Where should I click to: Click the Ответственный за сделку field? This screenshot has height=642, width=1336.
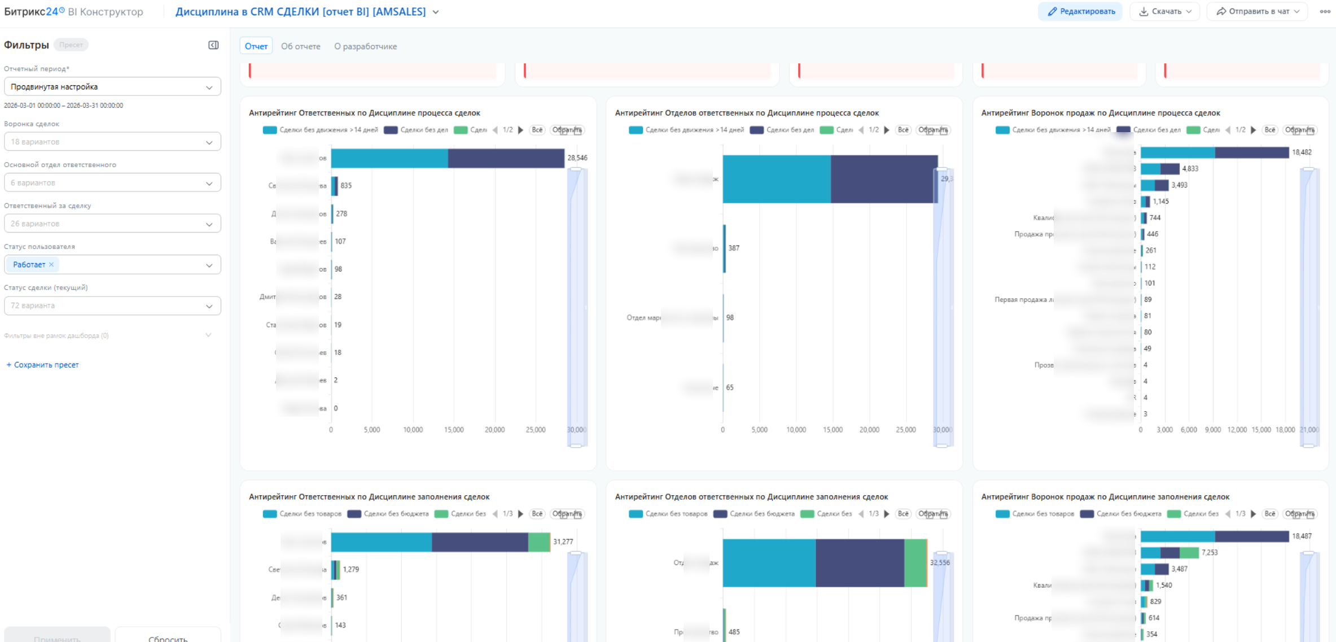[x=112, y=224]
